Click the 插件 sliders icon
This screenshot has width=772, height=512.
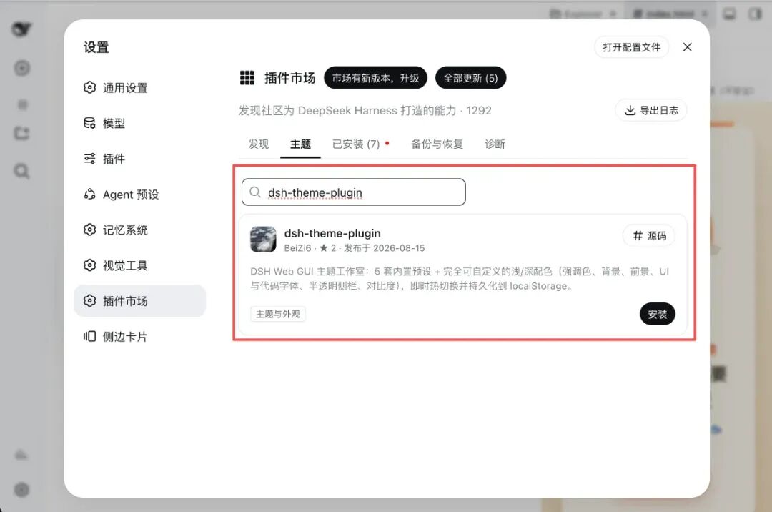click(89, 159)
